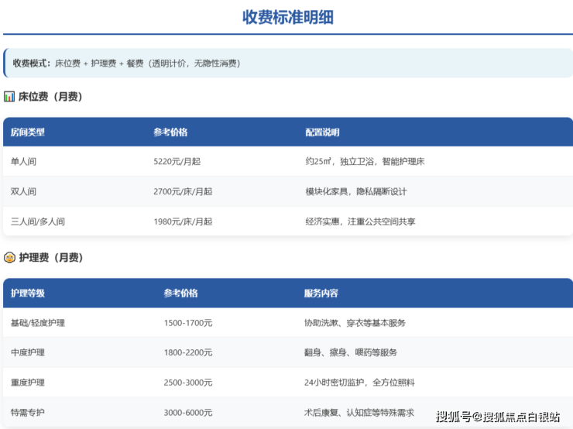Click the 护理等级 column header
The width and height of the screenshot is (573, 429).
point(28,293)
